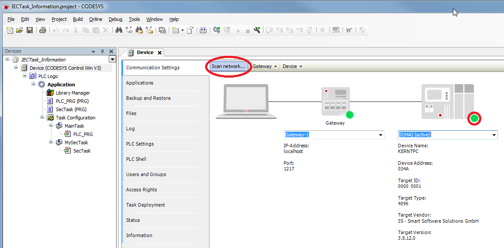The width and height of the screenshot is (504, 248).
Task: Click the Print toolbar icon
Action: [x=42, y=30]
